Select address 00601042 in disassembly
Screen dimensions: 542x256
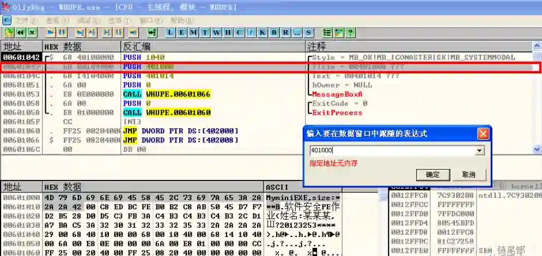tap(21, 57)
